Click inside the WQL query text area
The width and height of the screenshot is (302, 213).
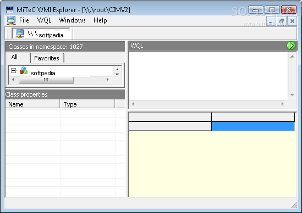tap(208, 76)
